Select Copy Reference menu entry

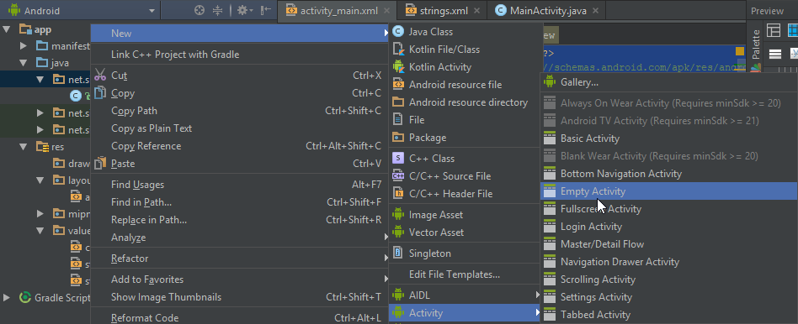pyautogui.click(x=240, y=146)
